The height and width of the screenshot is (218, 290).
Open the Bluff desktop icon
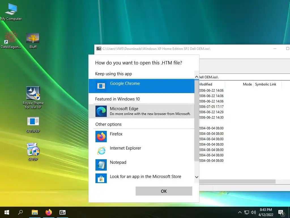point(33,41)
